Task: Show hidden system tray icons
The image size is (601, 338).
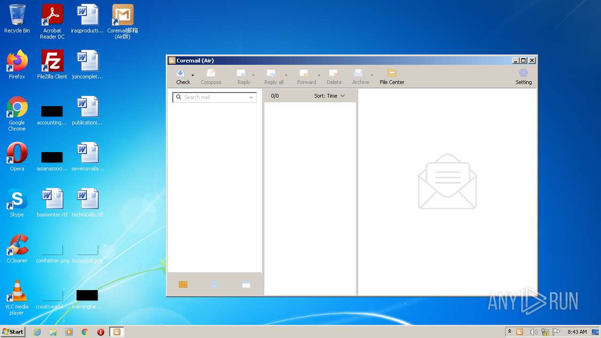Action: (x=509, y=332)
